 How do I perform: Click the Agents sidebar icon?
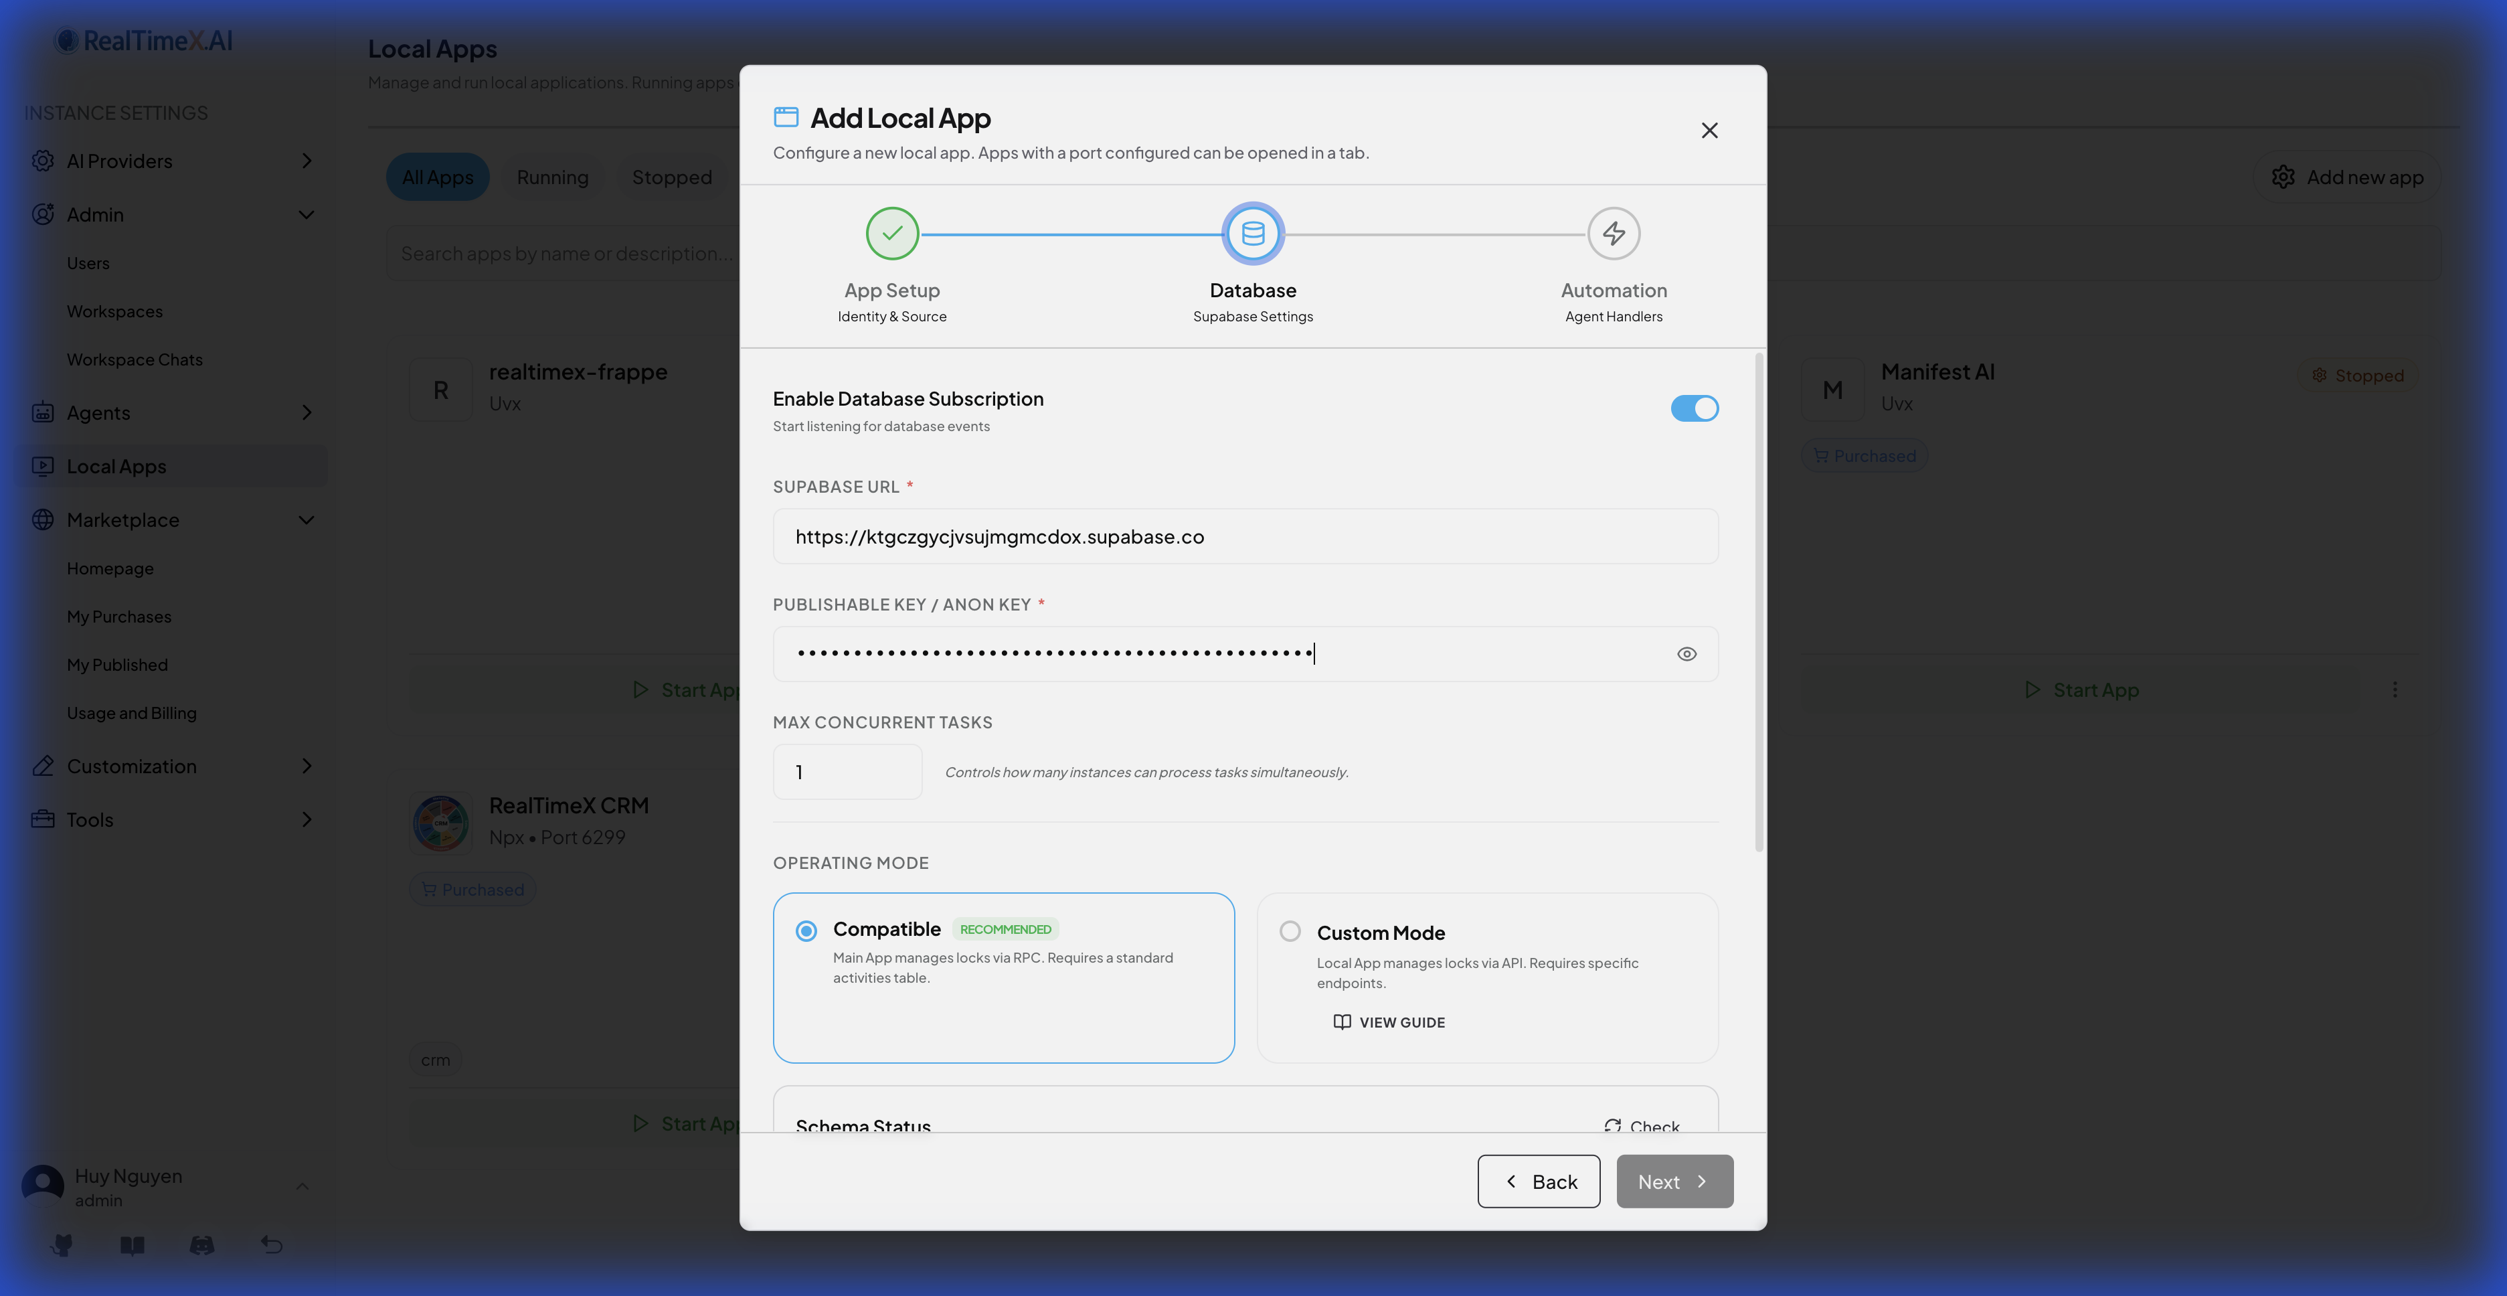(x=43, y=412)
